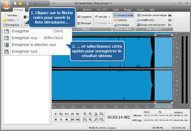Click the rewind button
This screenshot has width=191, height=131.
coord(72,114)
